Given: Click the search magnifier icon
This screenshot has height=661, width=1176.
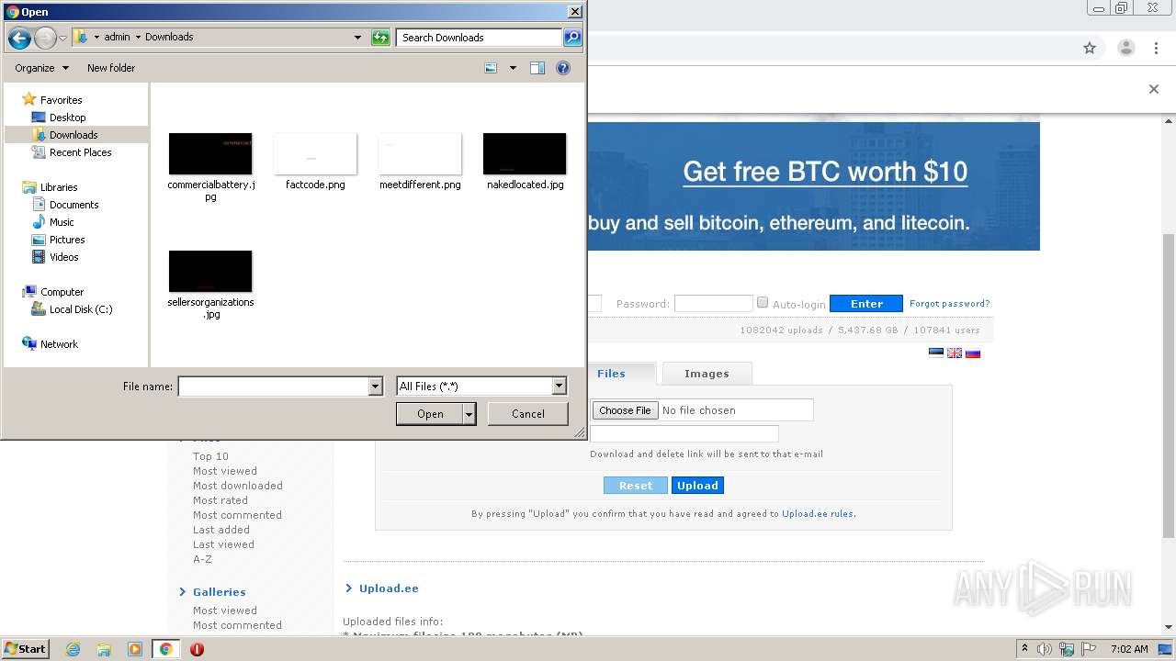Looking at the screenshot, I should tap(572, 38).
